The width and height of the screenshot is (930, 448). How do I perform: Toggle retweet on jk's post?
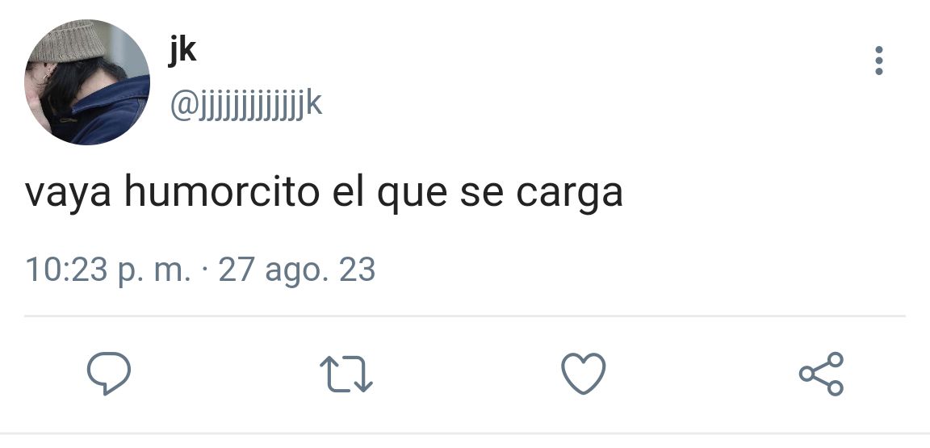click(x=346, y=374)
